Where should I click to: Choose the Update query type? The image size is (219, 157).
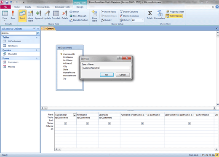[x=47, y=15]
